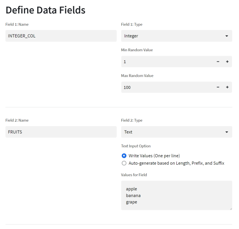
Task: Click the Values for Field label
Action: click(x=134, y=175)
